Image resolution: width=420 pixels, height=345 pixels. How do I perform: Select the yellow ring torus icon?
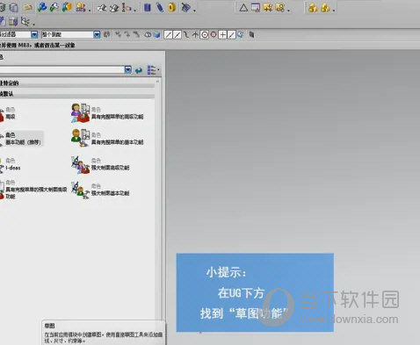point(172,7)
